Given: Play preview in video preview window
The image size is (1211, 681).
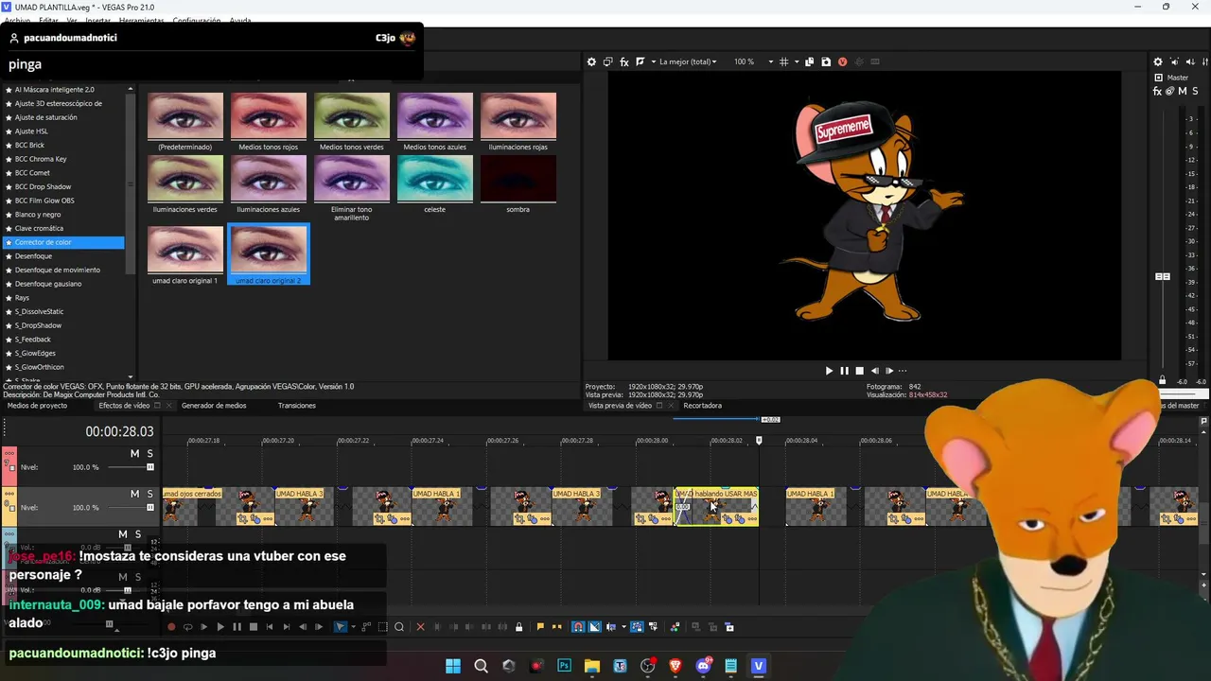Looking at the screenshot, I should point(829,371).
